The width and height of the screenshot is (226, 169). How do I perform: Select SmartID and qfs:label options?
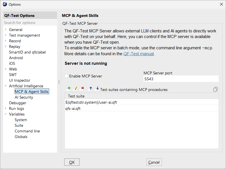(x=27, y=52)
